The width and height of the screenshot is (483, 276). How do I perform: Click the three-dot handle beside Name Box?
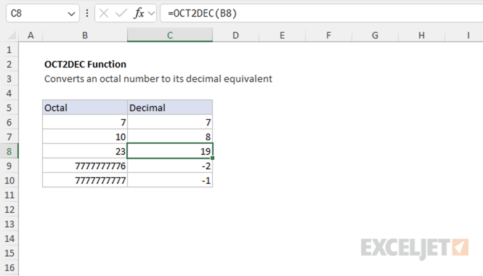coord(87,13)
